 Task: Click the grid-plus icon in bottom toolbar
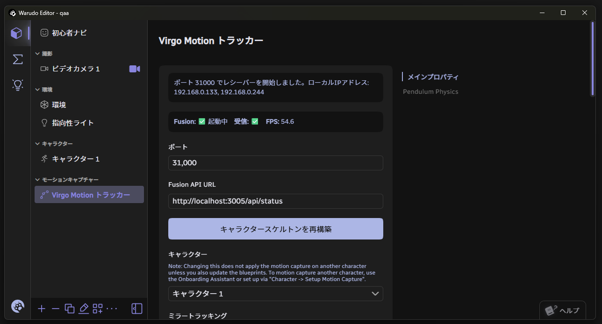98,309
